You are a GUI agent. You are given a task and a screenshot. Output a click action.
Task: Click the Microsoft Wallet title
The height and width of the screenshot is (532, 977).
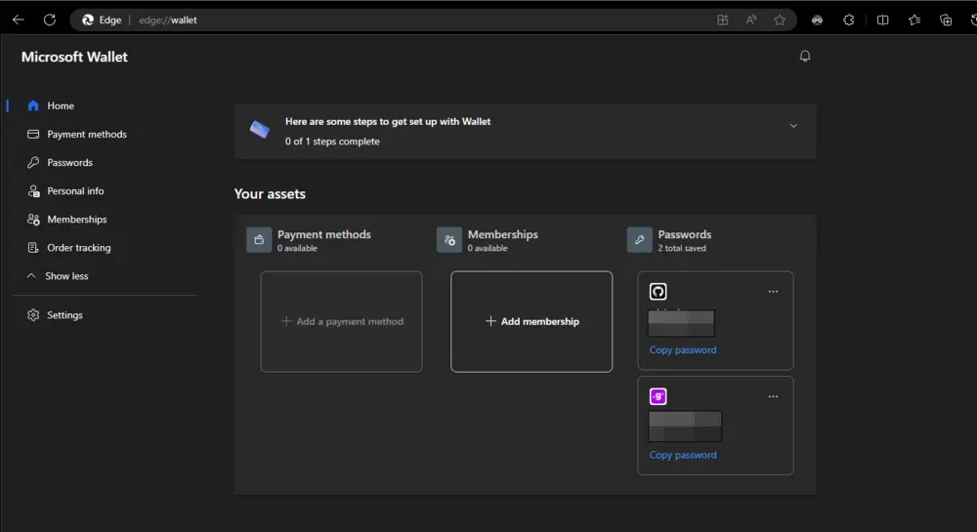tap(74, 57)
